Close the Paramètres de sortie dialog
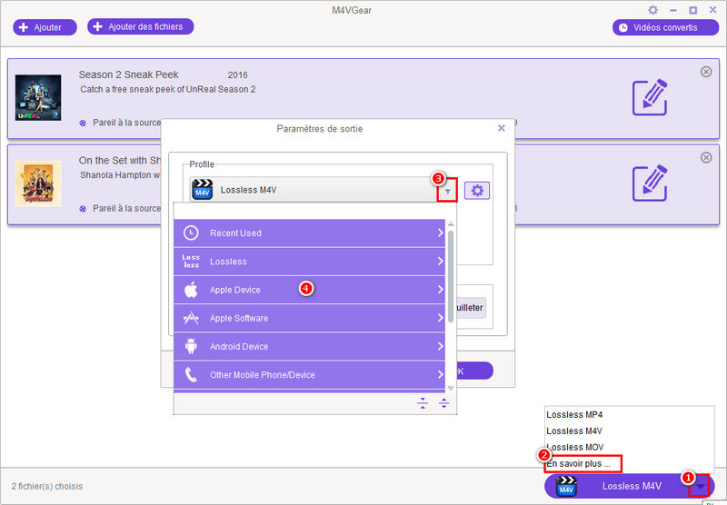 (x=501, y=129)
